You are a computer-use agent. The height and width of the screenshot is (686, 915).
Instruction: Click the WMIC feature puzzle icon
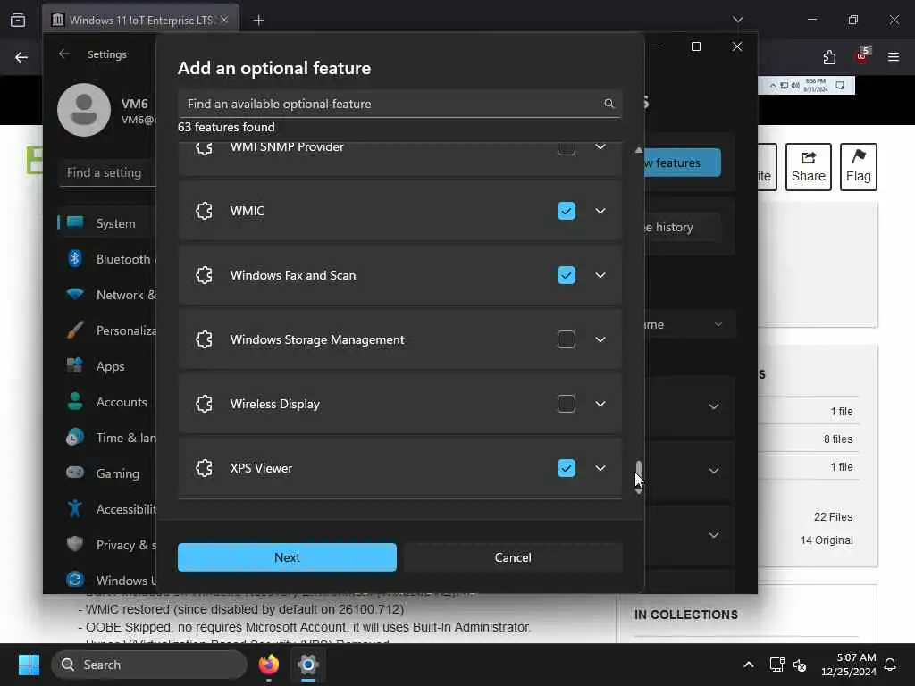204,211
